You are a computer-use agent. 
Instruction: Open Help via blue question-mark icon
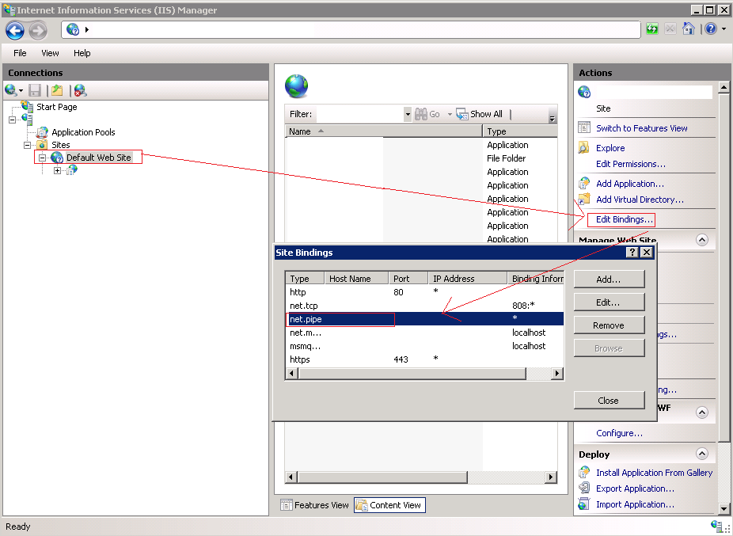click(711, 29)
